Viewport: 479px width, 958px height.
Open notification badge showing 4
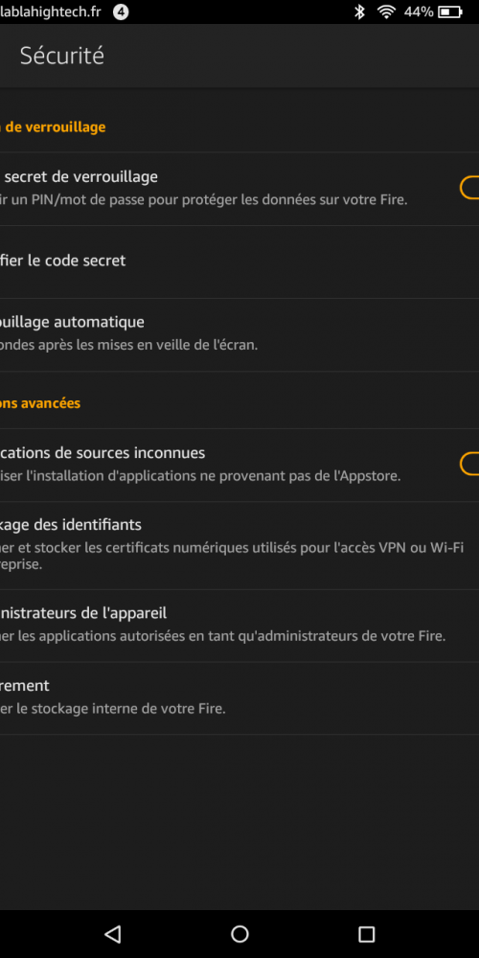pos(121,11)
